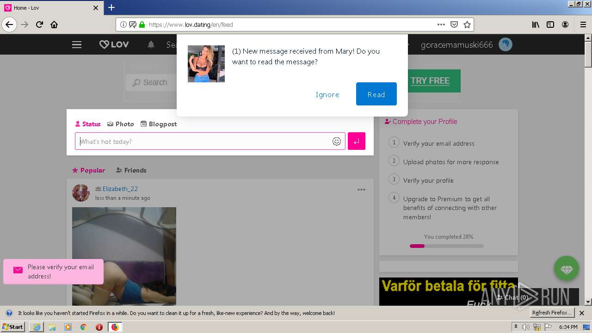Open the Elizabeth_22 profile link
Viewport: 592px width, 333px height.
point(120,189)
